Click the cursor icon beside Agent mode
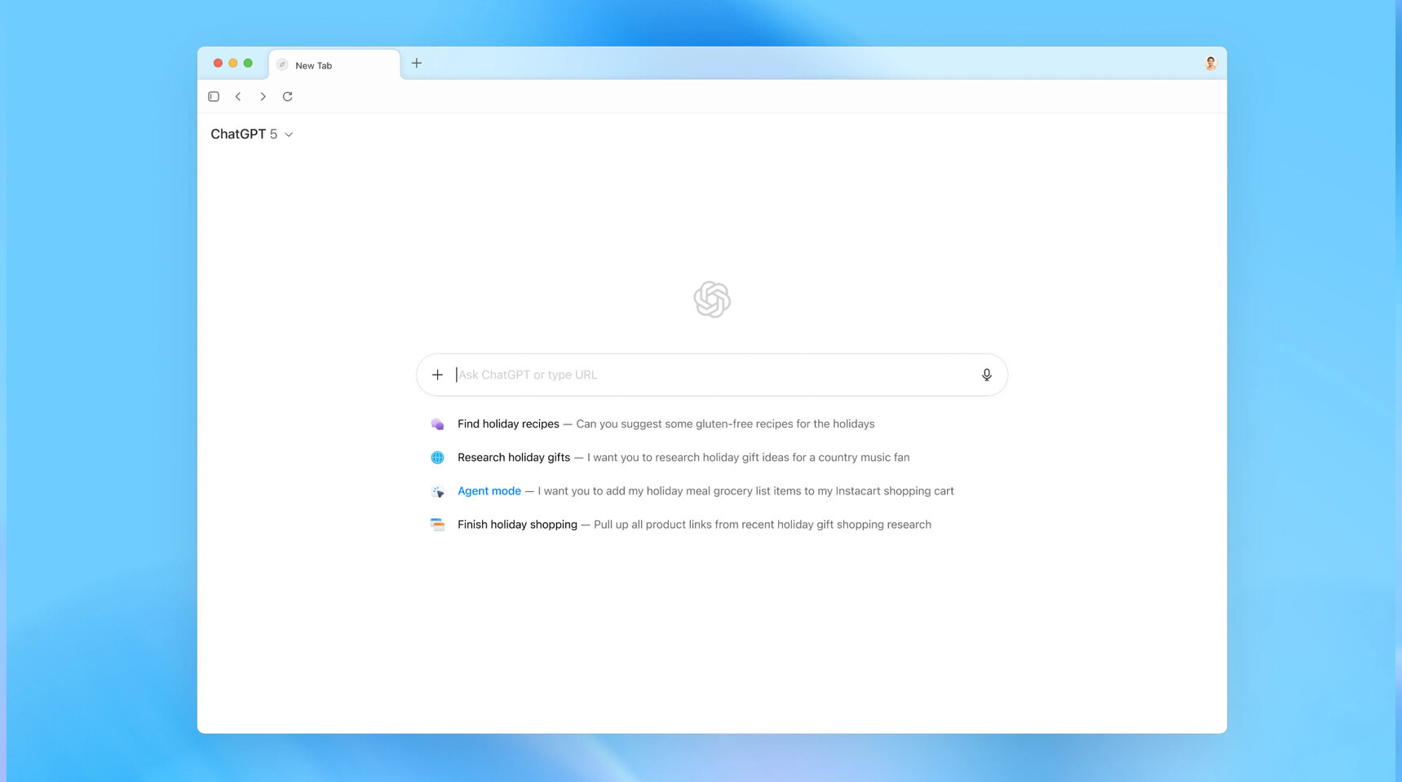 click(x=438, y=491)
